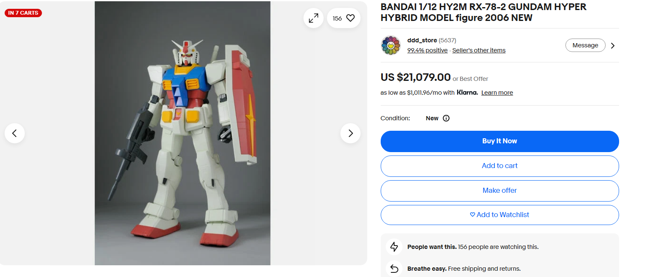
Task: Click the condition info icon beside New
Action: click(446, 118)
